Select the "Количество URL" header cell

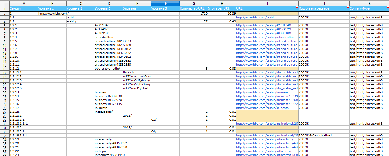[194, 9]
